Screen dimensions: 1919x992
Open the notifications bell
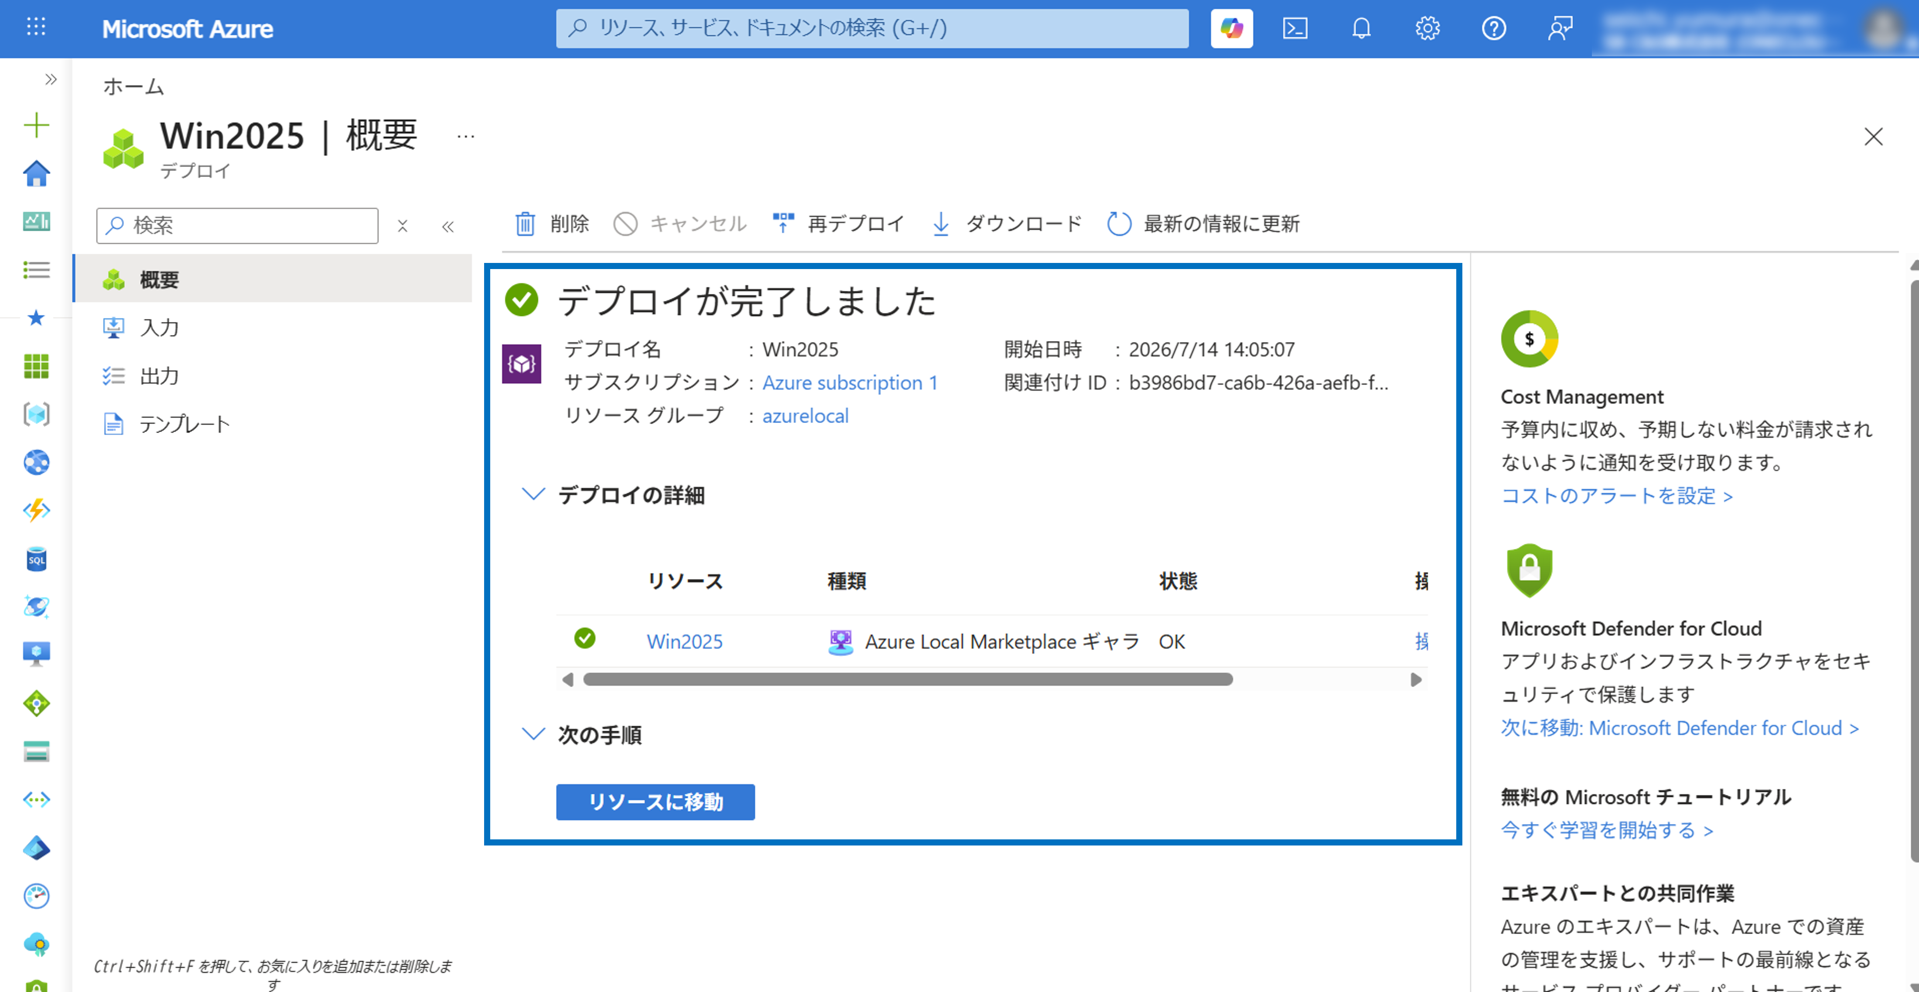click(x=1361, y=28)
